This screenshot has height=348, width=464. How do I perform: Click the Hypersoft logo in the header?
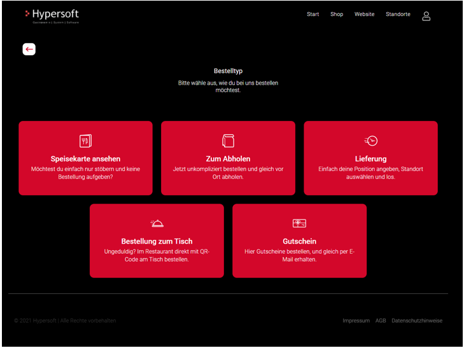coord(52,16)
